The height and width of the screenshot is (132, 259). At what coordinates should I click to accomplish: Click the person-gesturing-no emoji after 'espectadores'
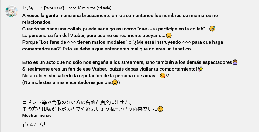235,62
